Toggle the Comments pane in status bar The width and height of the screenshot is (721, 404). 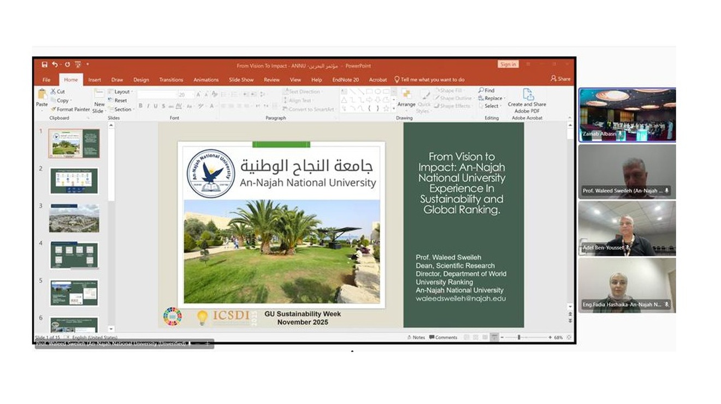point(443,337)
